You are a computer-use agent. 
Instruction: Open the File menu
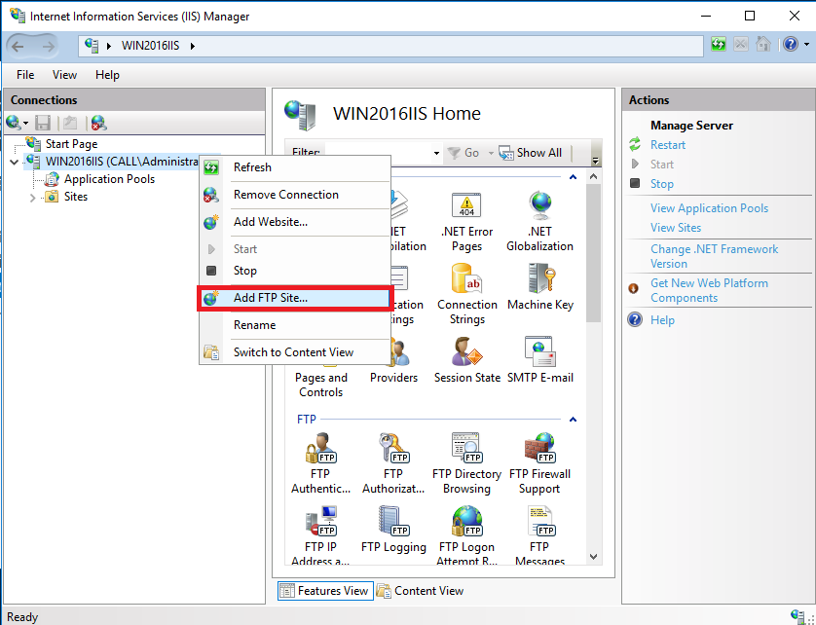click(25, 75)
